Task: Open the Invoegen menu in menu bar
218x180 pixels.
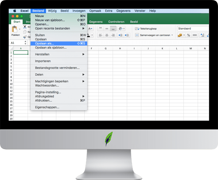Action: pos(79,11)
